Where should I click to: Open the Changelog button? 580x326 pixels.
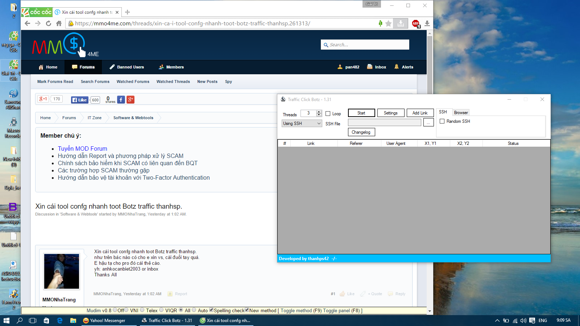(x=361, y=132)
